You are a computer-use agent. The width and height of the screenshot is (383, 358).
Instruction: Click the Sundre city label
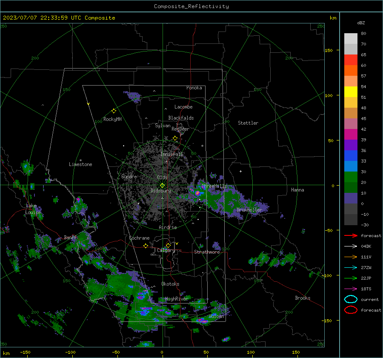point(129,176)
